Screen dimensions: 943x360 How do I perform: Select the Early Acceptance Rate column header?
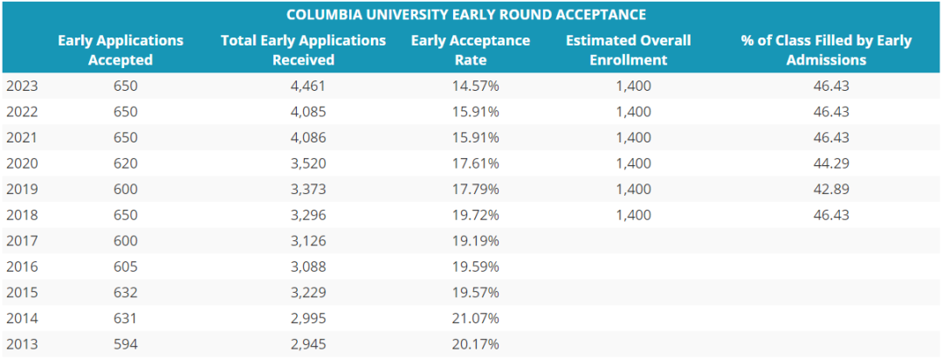[471, 50]
